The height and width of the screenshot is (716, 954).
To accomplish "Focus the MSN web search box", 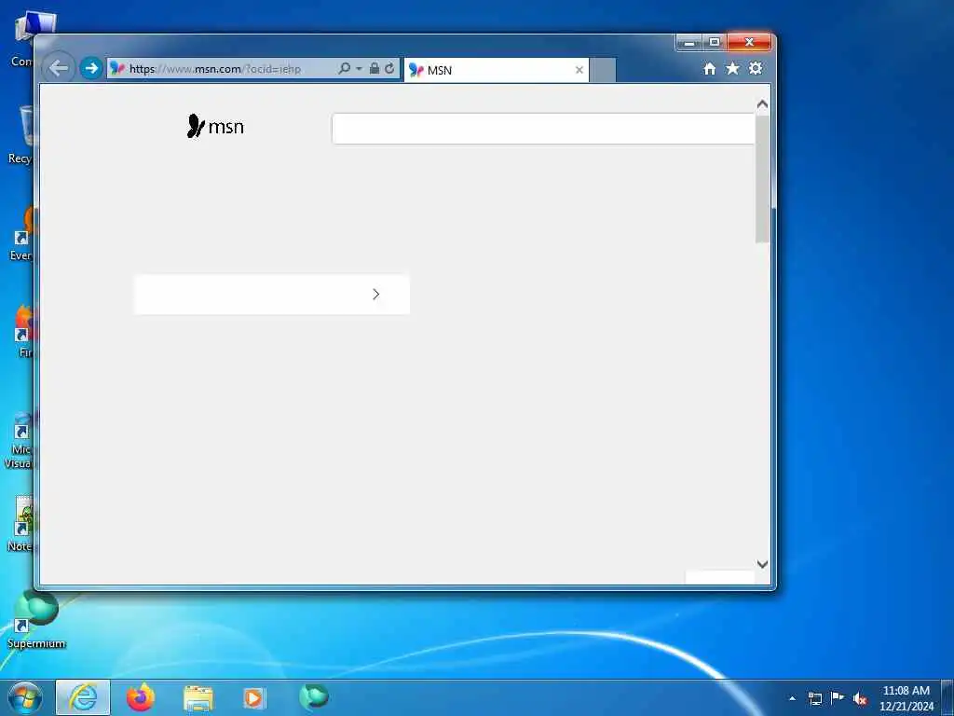I will pyautogui.click(x=543, y=129).
